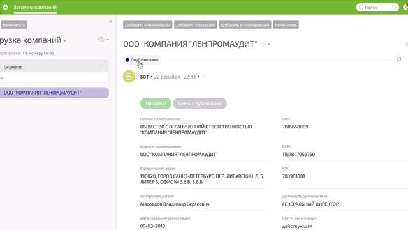Click the ИНН value 7816658809
The width and height of the screenshot is (408, 230).
tap(295, 126)
